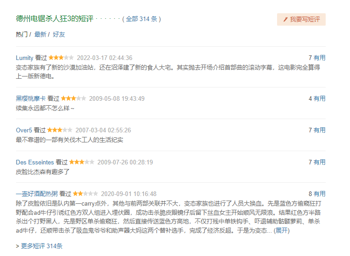Mark Des Esseintes' review as 有用
This screenshot has width=350, height=256.
320,162
